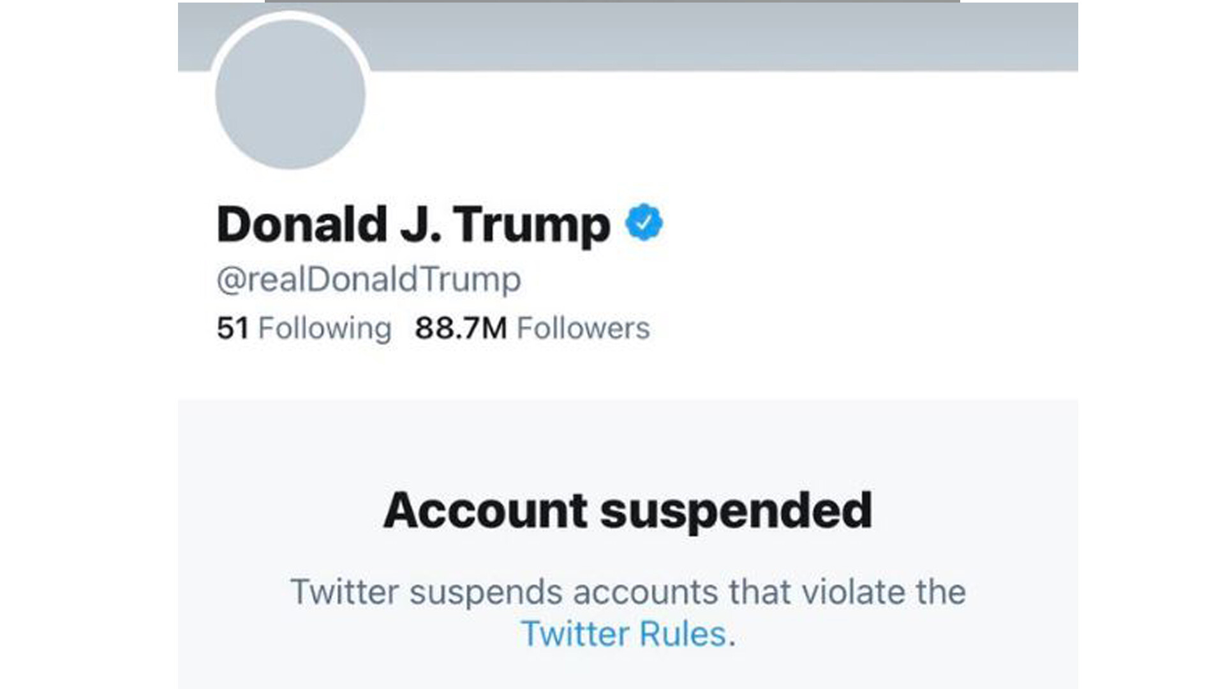Image resolution: width=1225 pixels, height=689 pixels.
Task: Click 'Trump' in the display name
Action: [x=532, y=226]
